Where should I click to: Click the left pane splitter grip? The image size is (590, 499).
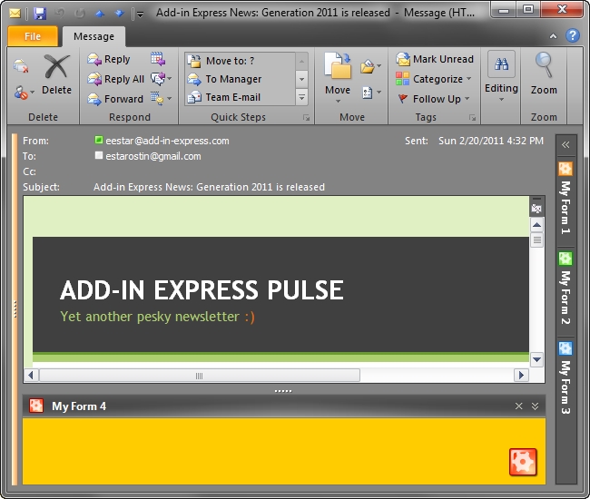coord(15,309)
